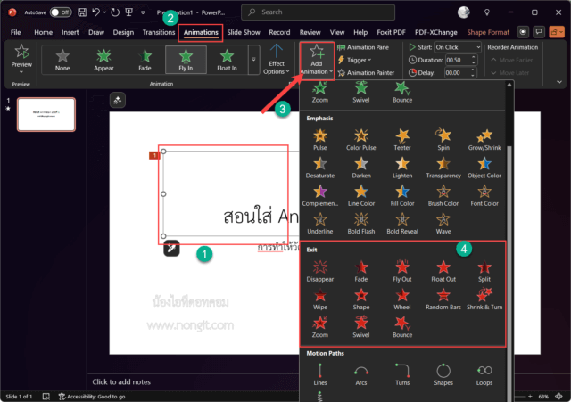
Task: Switch to the Transitions tab
Action: tap(159, 32)
